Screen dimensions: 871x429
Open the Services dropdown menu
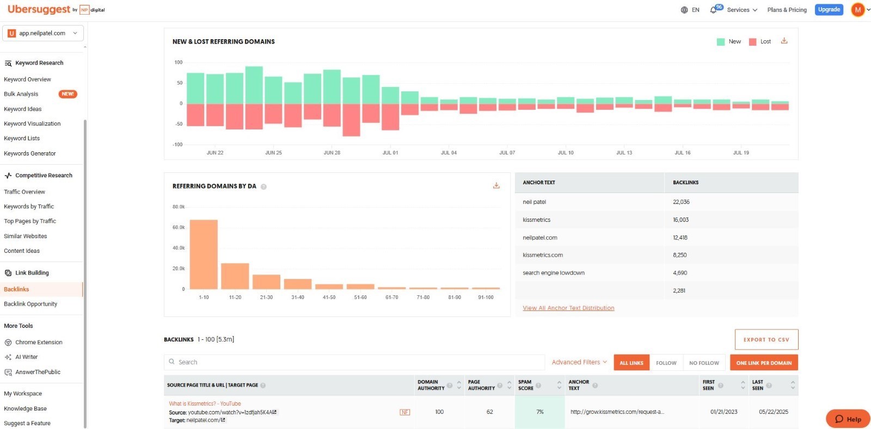click(x=742, y=10)
